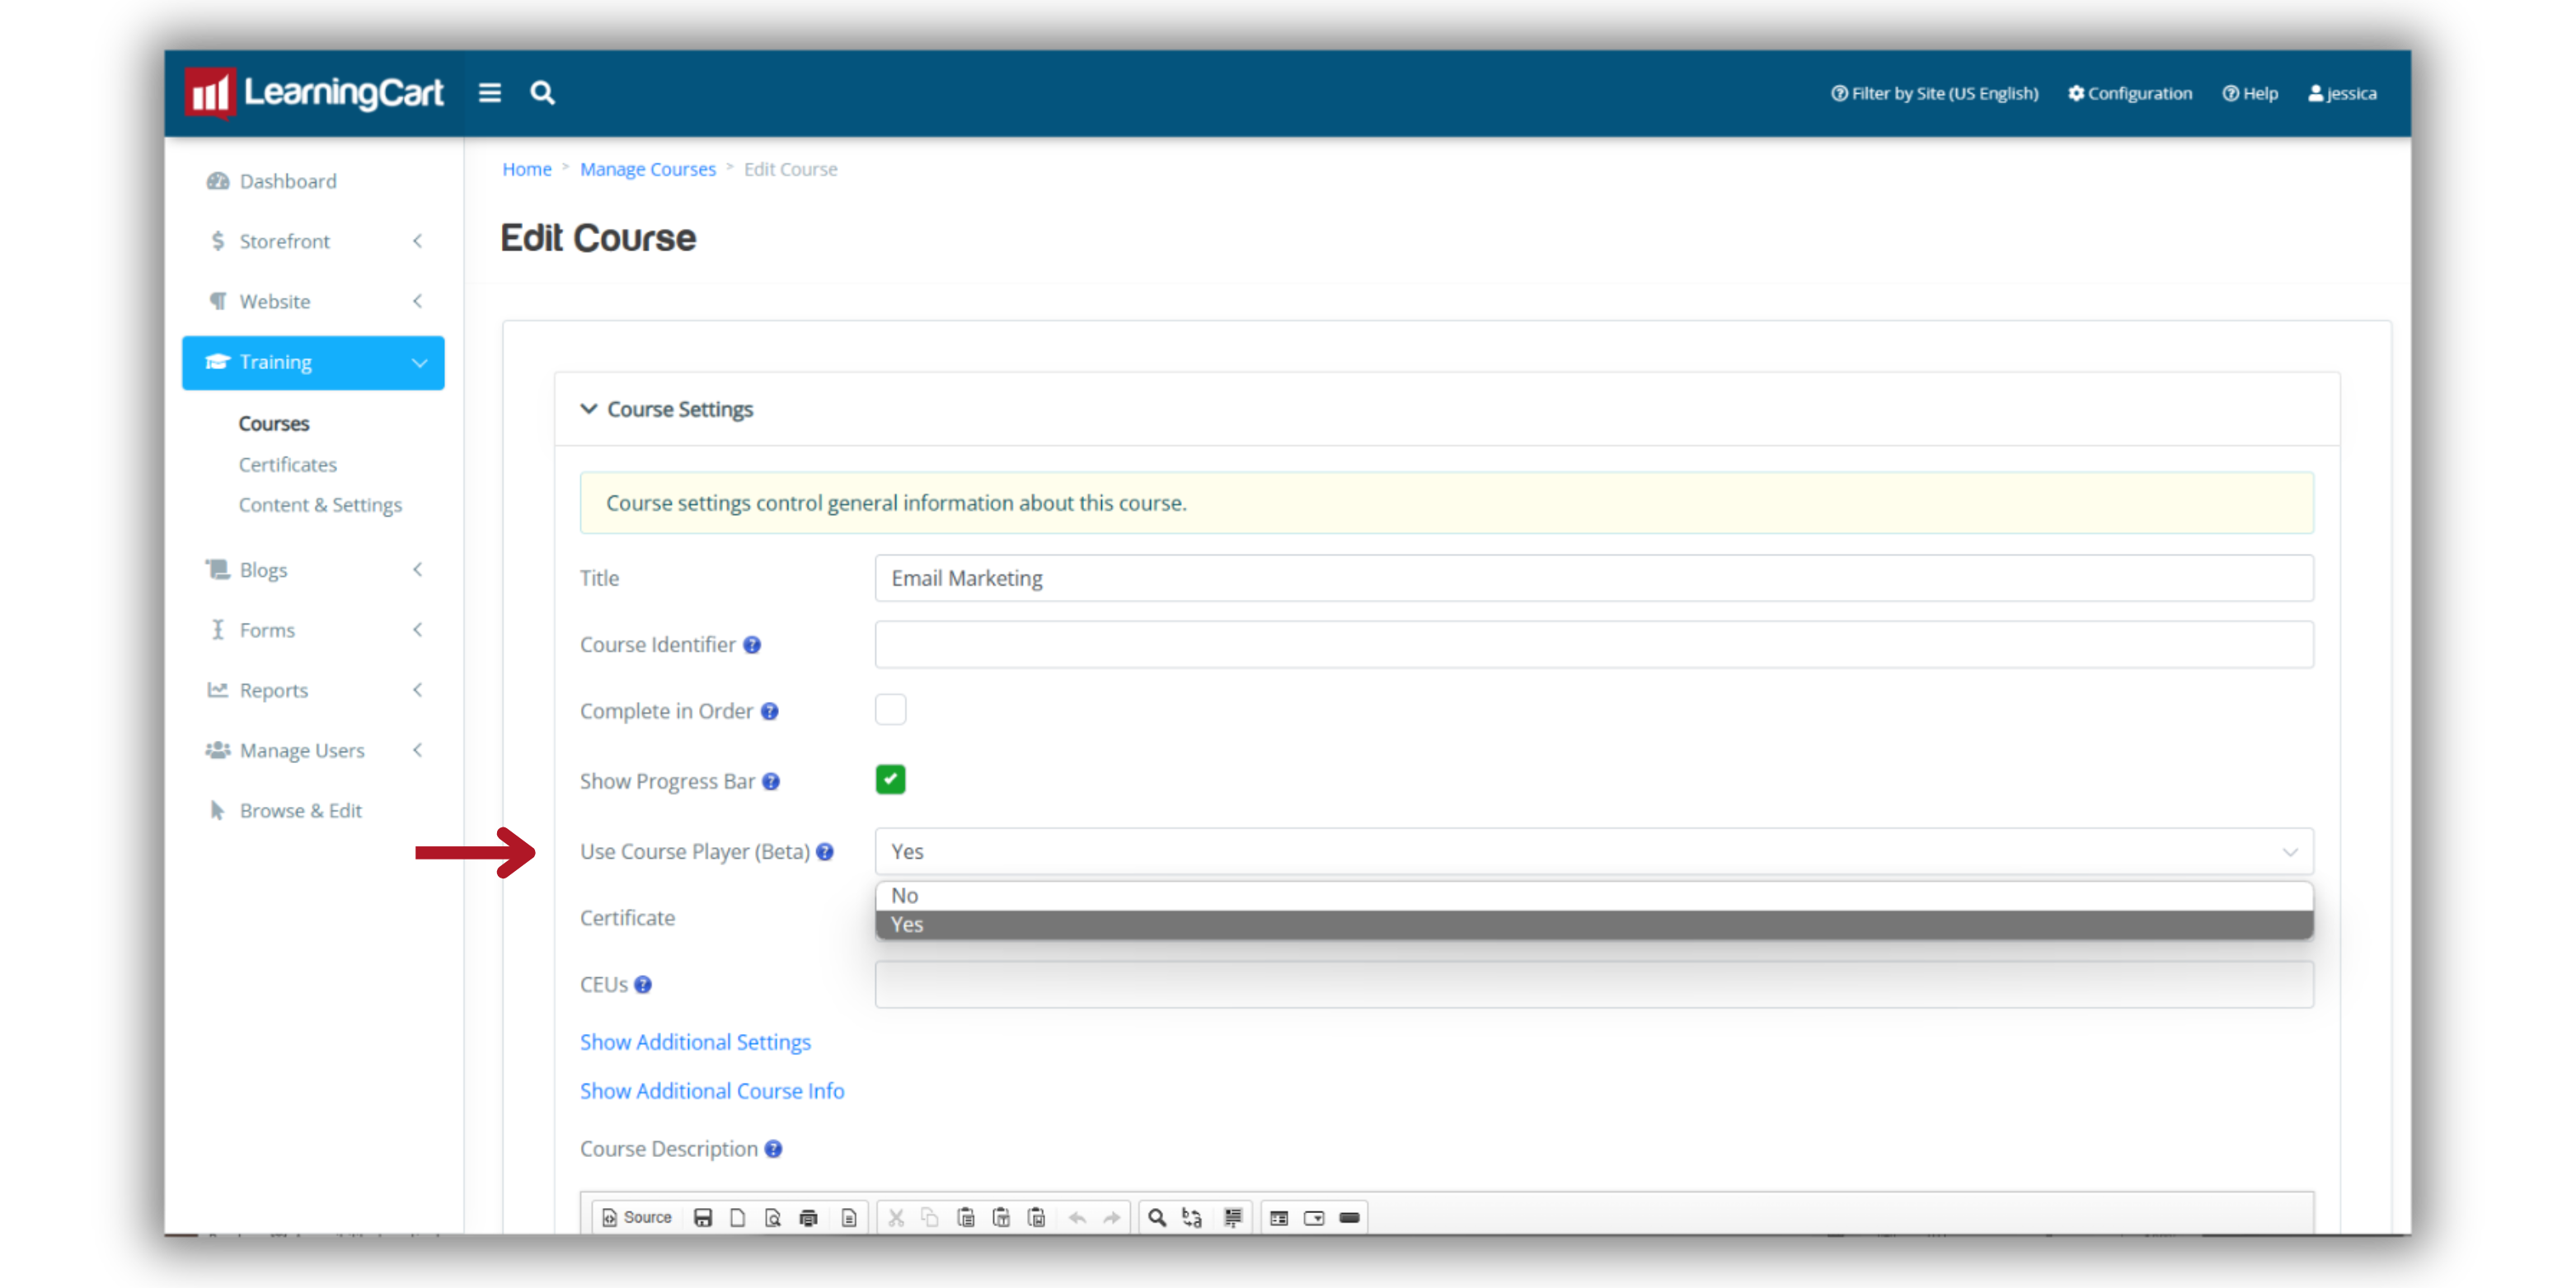The width and height of the screenshot is (2576, 1288).
Task: Click the Title input field
Action: 1594,578
